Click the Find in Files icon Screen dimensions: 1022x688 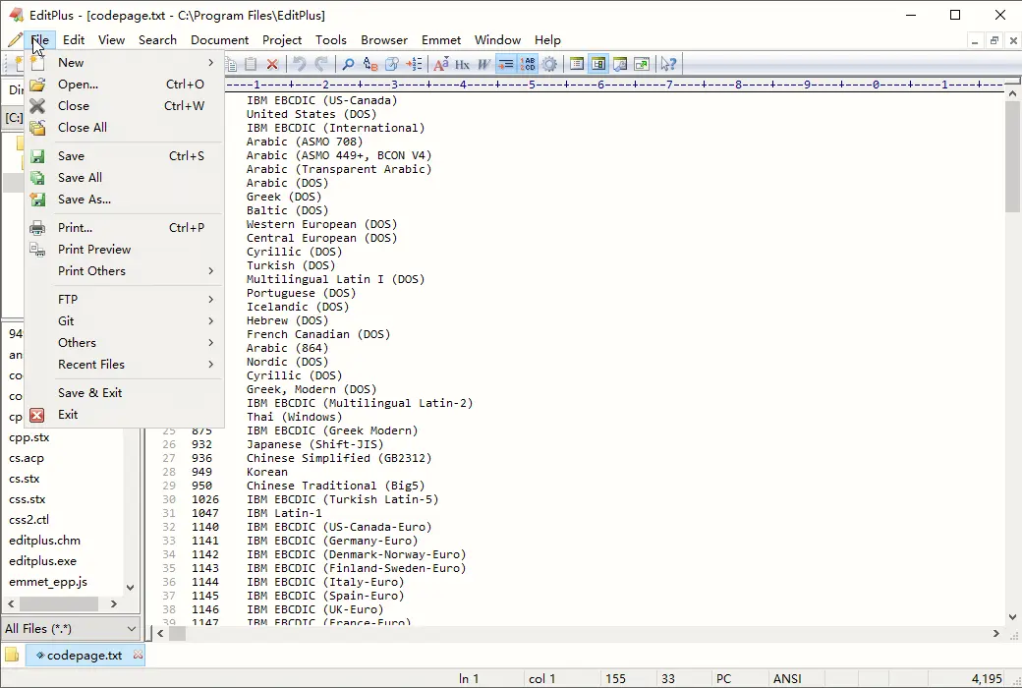click(392, 64)
